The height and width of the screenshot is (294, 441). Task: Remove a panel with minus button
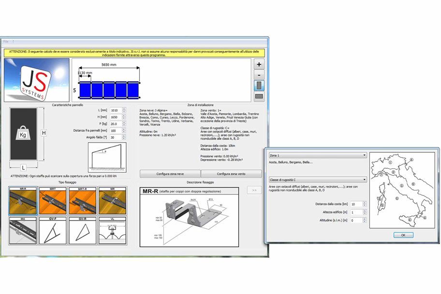[x=259, y=75]
